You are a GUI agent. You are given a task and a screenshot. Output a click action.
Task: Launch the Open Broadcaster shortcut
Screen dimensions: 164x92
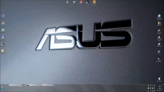[x=159, y=59]
